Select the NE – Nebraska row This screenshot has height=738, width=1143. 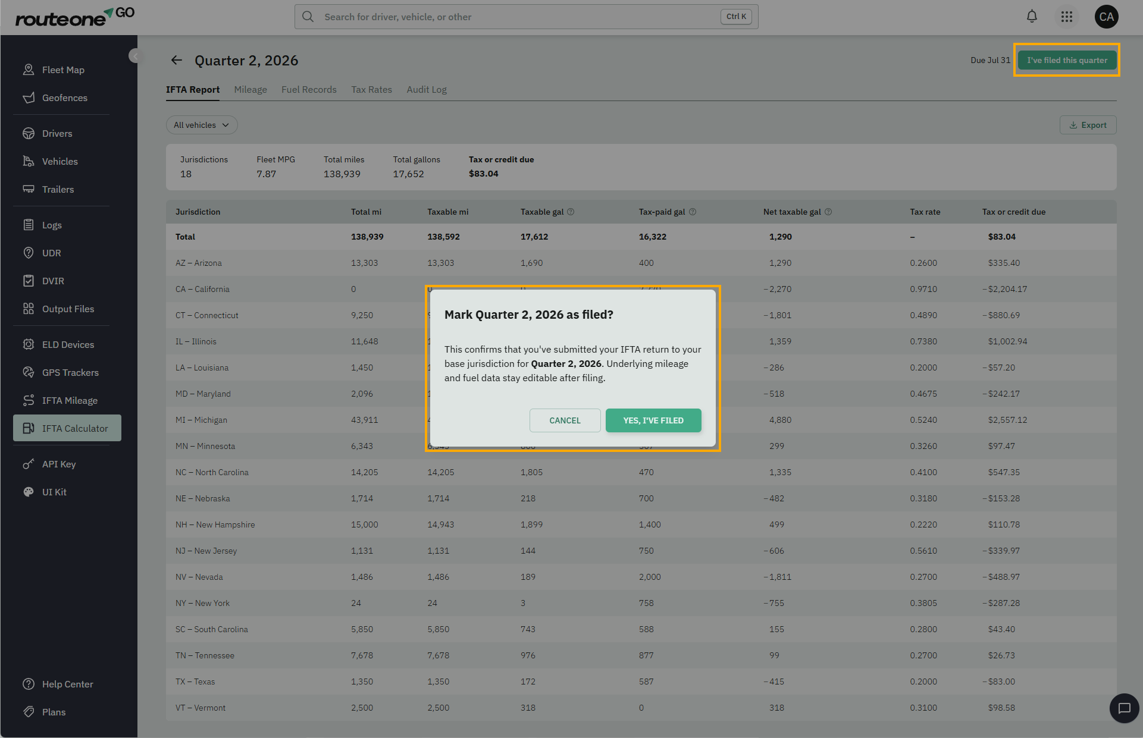[x=641, y=498]
